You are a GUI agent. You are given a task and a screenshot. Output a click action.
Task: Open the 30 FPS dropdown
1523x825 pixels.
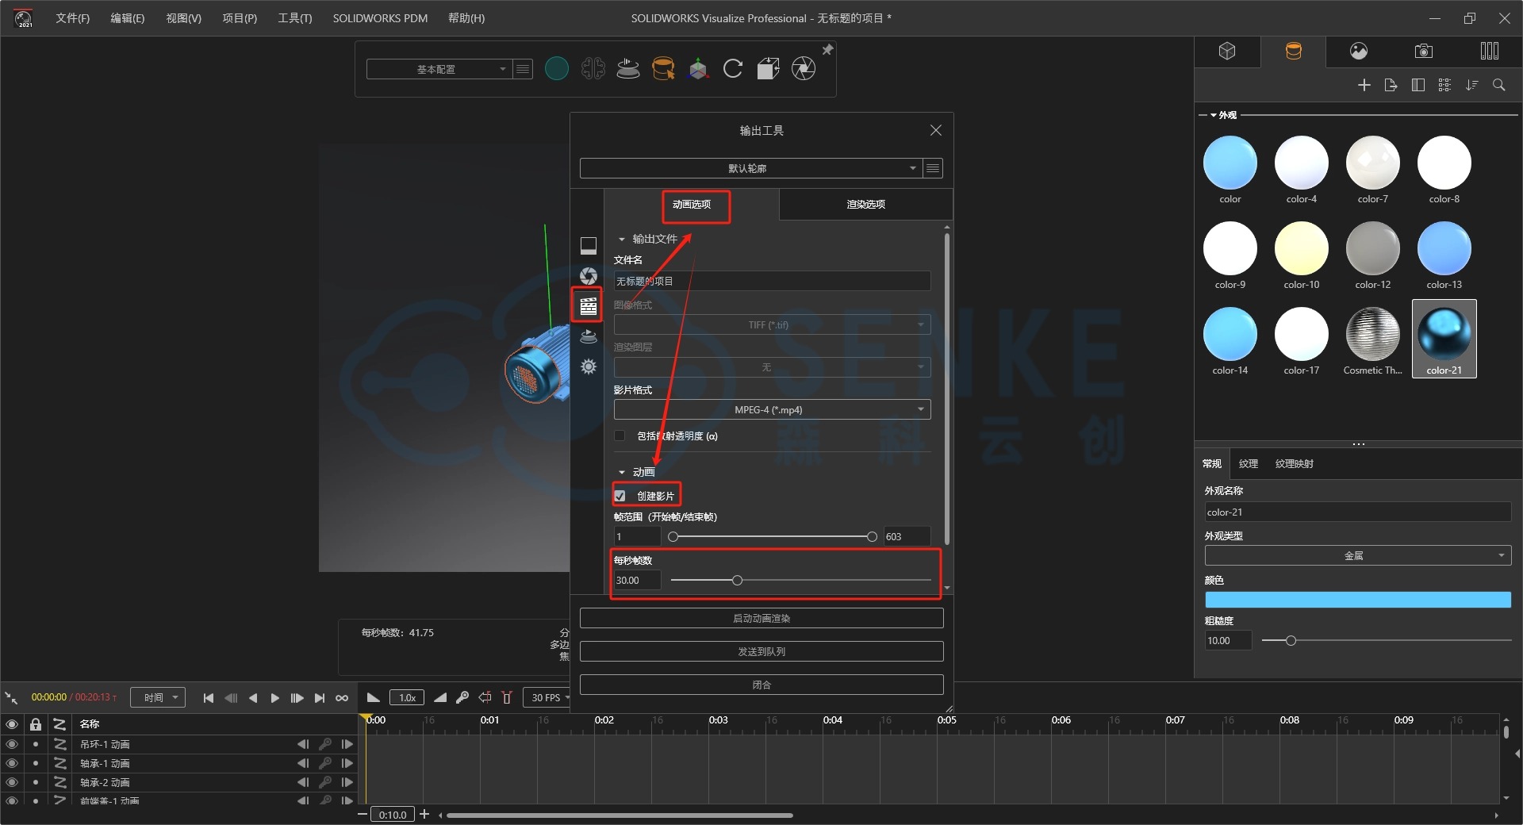click(548, 697)
